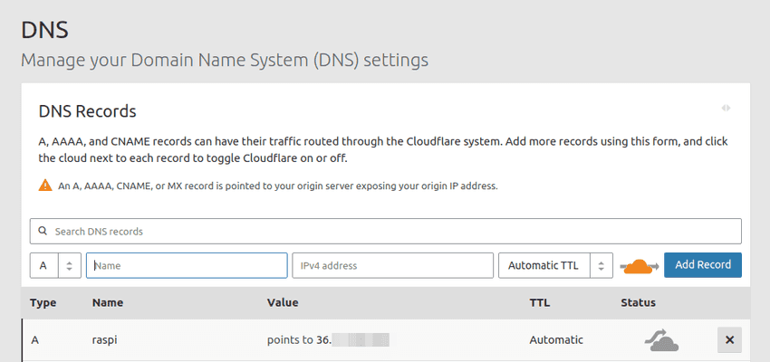Screen dimensions: 770x362
Task: Click the orange warning triangle icon
Action: [x=45, y=186]
